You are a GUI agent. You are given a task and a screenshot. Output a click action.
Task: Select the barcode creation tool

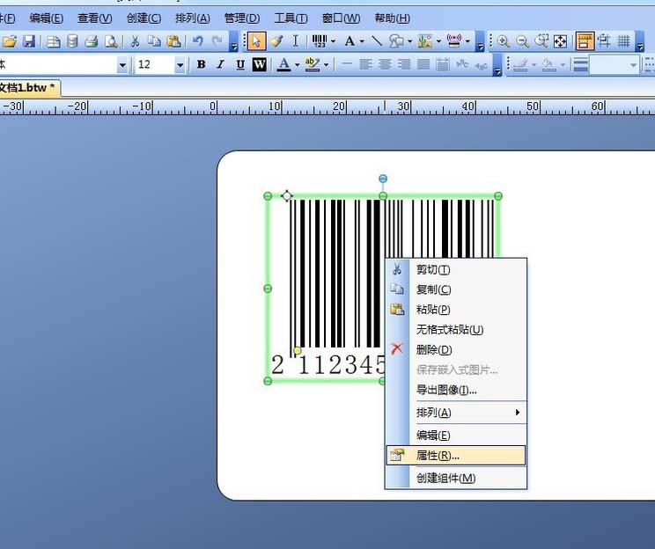(320, 41)
